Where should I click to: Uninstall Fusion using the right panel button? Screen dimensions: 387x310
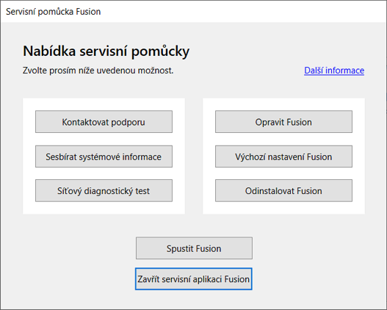[x=283, y=190]
